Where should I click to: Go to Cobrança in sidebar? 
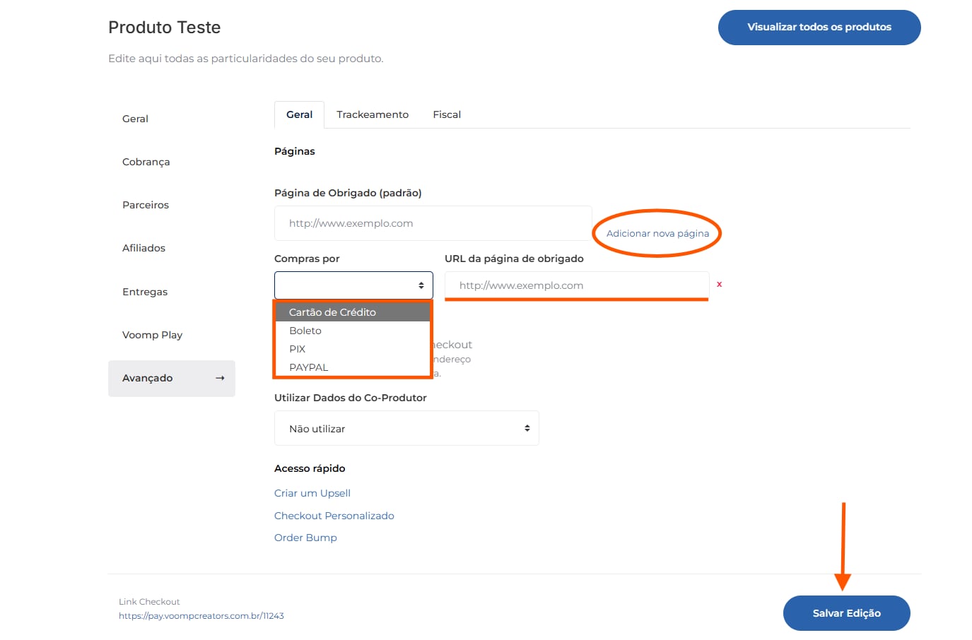[x=146, y=162]
